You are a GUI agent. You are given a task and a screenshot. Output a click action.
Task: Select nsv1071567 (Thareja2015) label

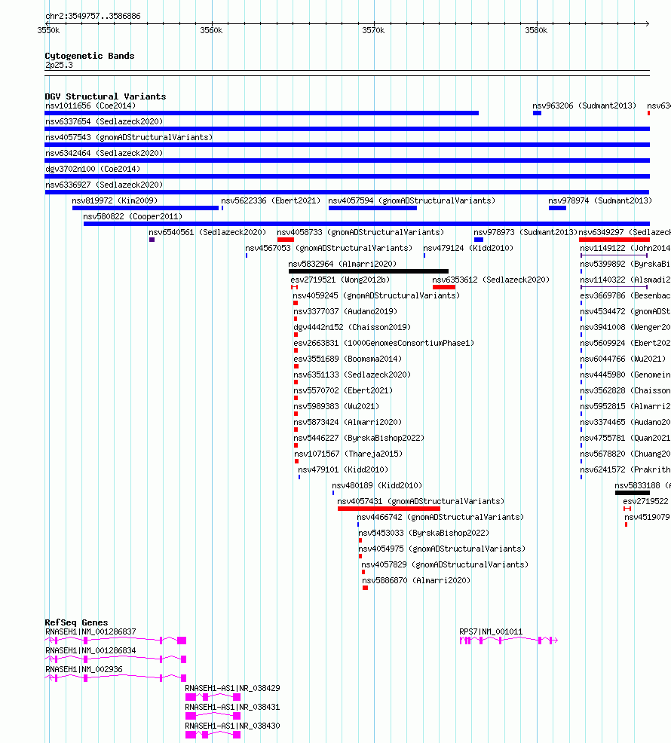point(348,454)
